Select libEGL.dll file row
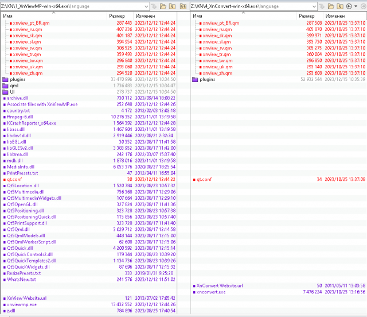Screen dimensions: 367x317 click(x=89, y=142)
